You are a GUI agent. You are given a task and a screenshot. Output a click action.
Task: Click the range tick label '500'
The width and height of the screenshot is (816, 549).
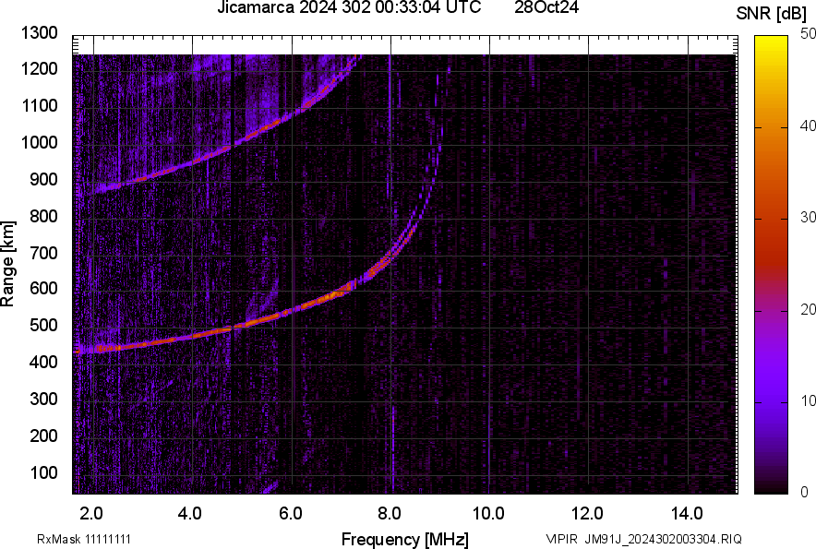tap(43, 325)
